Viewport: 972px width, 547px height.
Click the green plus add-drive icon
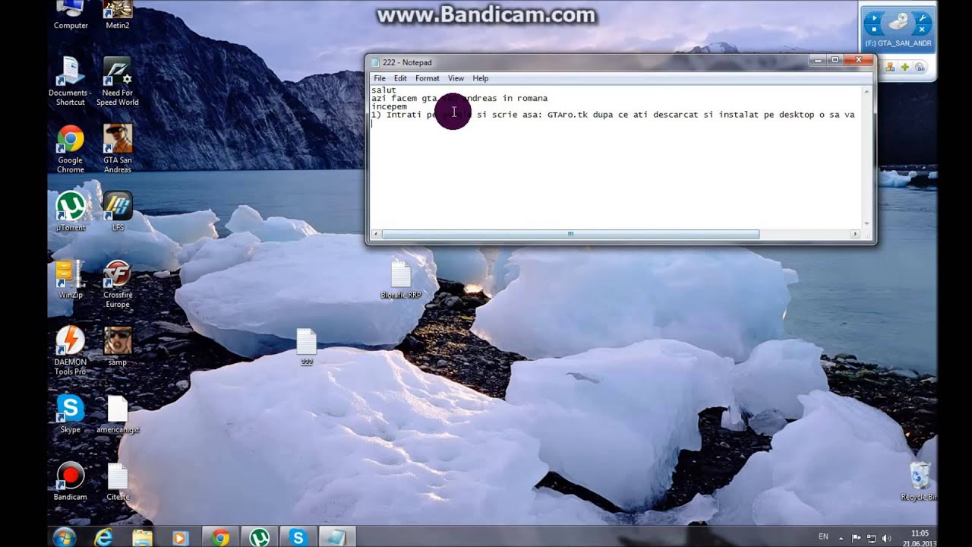coord(905,68)
